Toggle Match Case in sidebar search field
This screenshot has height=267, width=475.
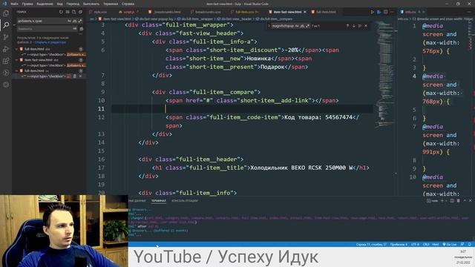[x=69, y=21]
